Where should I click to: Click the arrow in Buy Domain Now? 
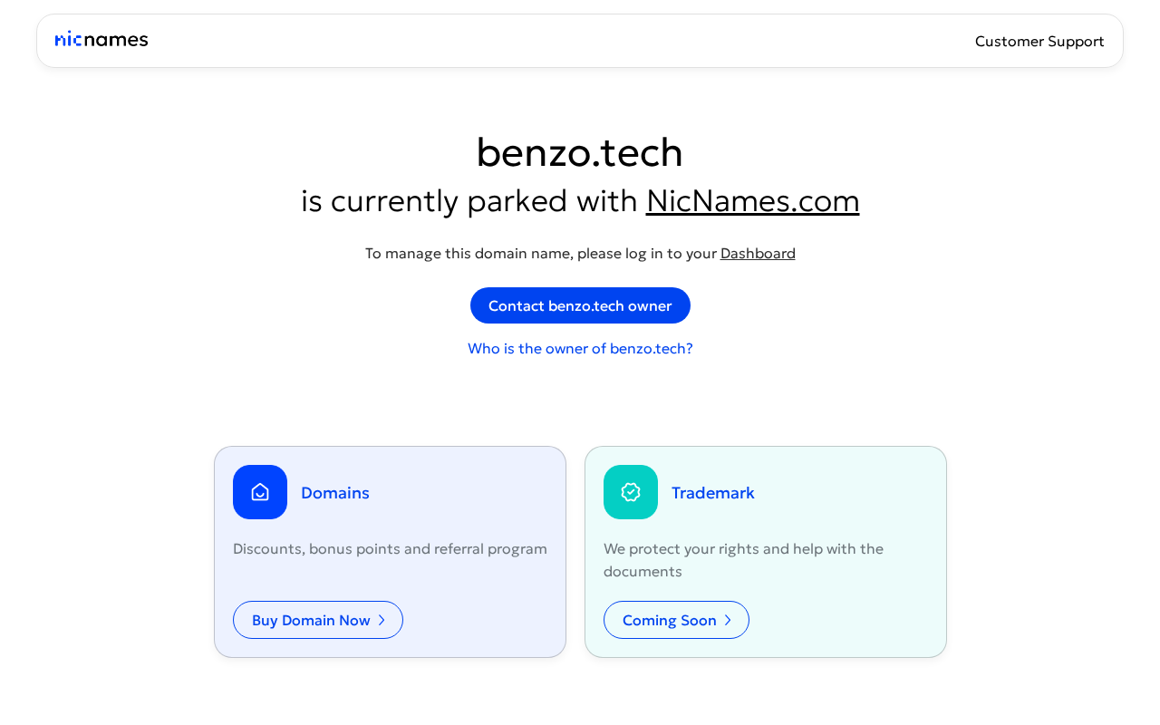(x=382, y=620)
